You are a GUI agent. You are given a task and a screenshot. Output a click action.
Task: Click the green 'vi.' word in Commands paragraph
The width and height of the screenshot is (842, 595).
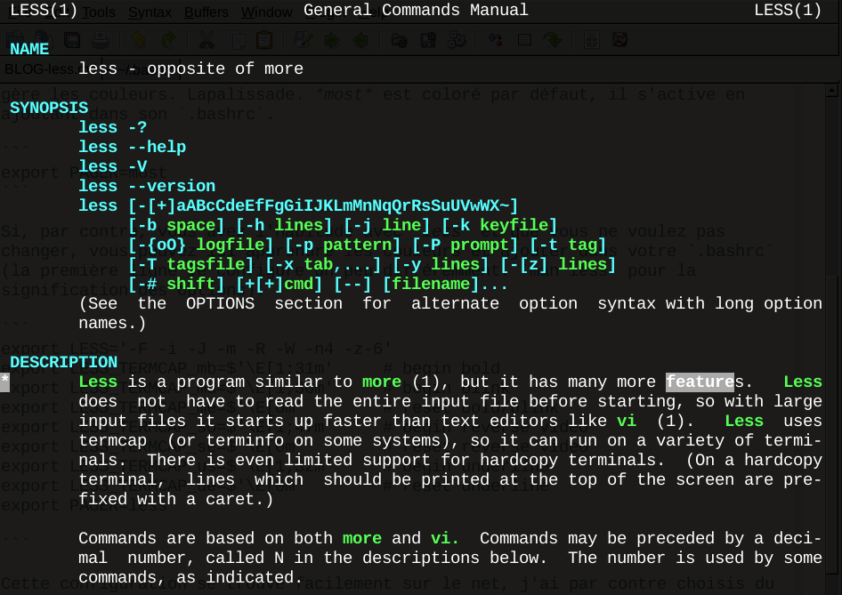point(445,539)
